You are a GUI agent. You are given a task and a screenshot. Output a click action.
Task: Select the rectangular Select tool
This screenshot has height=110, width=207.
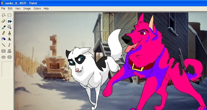(x=10, y=15)
